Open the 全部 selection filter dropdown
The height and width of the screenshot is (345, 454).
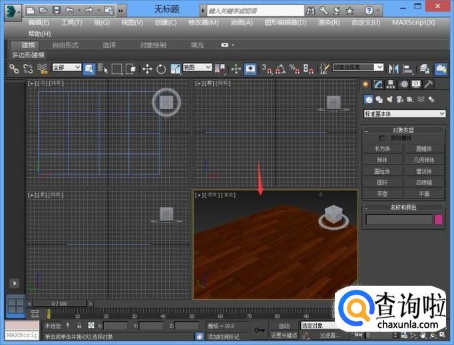tap(66, 68)
